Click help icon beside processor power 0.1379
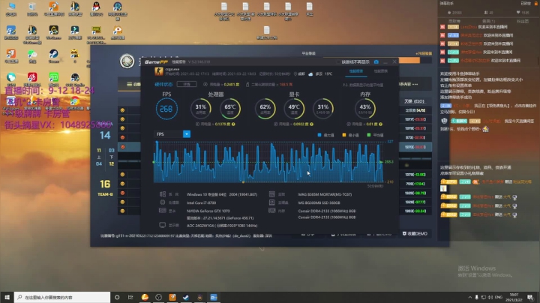 [233, 124]
